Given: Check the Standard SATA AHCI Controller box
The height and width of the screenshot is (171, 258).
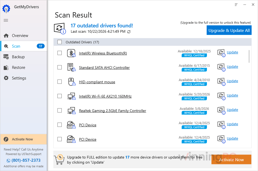Looking at the screenshot, I should pos(60,67).
